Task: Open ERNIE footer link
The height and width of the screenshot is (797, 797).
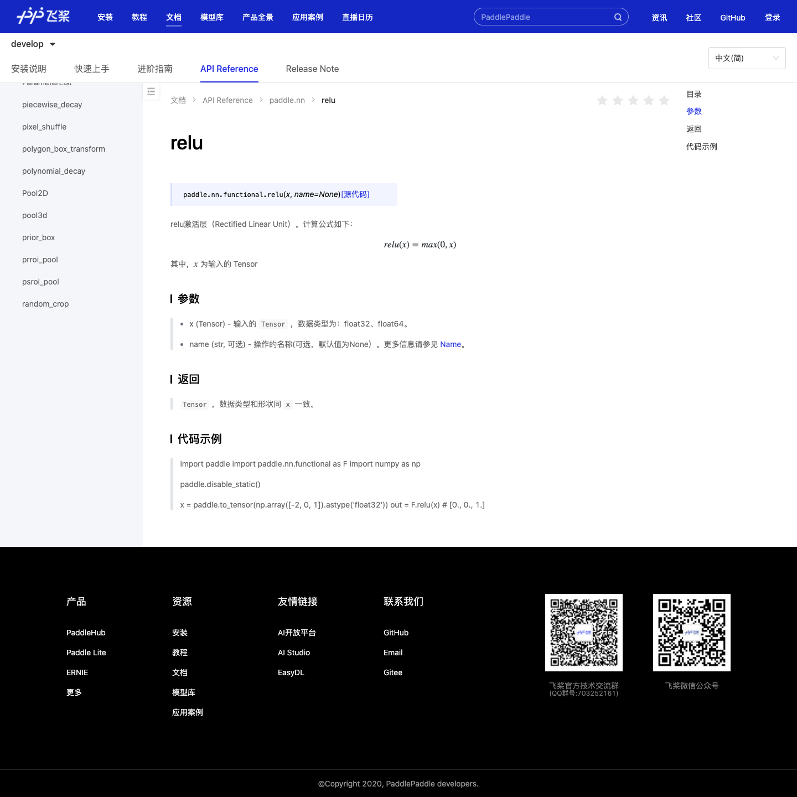Action: [77, 672]
